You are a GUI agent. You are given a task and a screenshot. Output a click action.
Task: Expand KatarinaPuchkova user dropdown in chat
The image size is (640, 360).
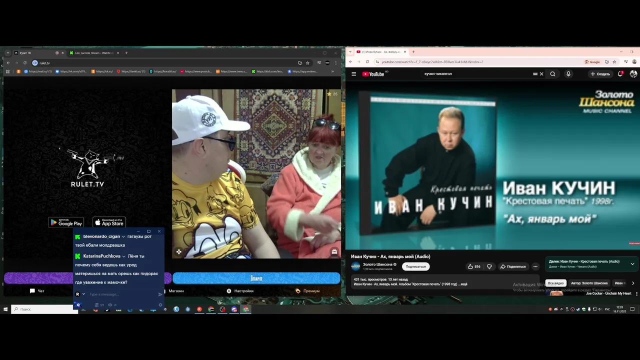point(124,256)
